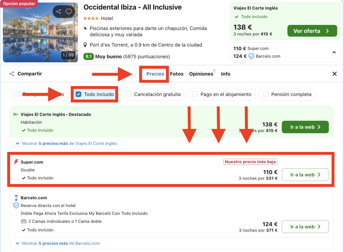Click the location pin icon by Port d'es Torrent

[86, 45]
